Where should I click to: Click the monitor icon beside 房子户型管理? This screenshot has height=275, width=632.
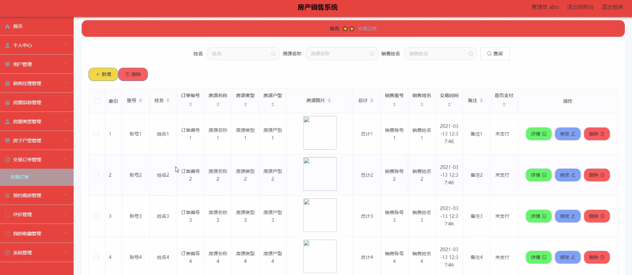tap(7, 141)
